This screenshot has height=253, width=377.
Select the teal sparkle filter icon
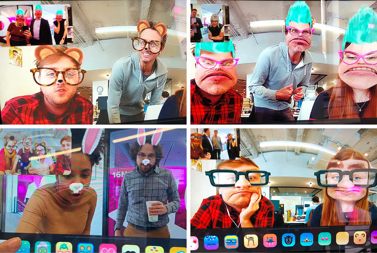point(23,247)
